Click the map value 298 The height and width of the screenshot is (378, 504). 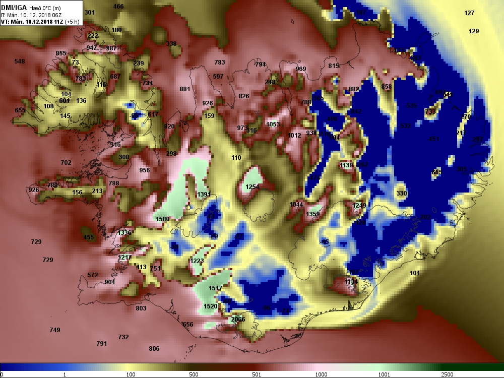(x=171, y=153)
